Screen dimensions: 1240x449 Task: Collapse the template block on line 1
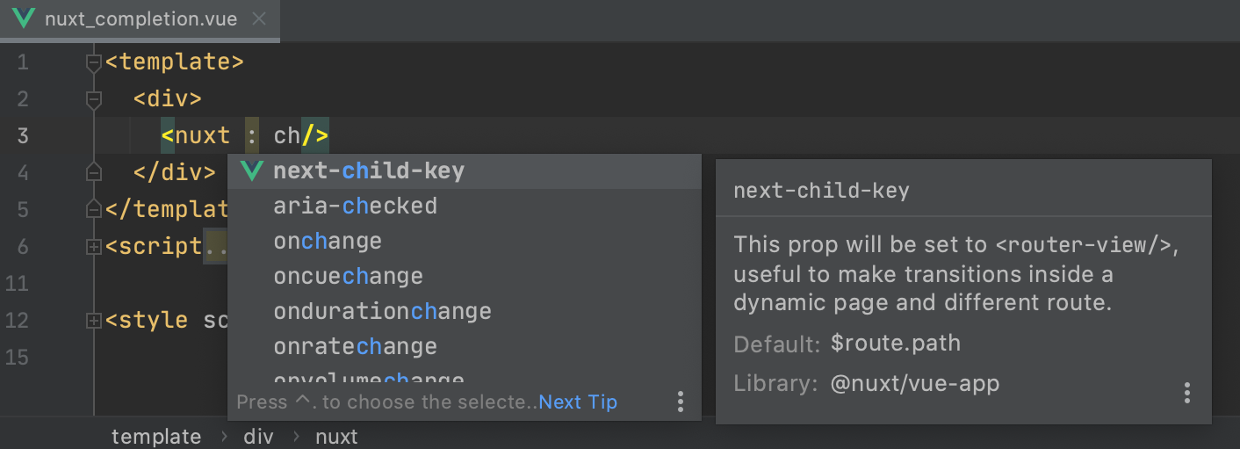(94, 62)
